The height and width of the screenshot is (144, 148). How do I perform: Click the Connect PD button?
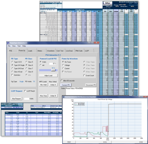(66, 85)
